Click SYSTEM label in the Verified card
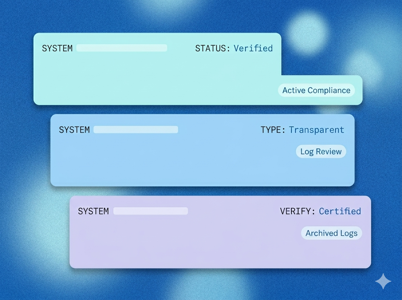 (57, 48)
